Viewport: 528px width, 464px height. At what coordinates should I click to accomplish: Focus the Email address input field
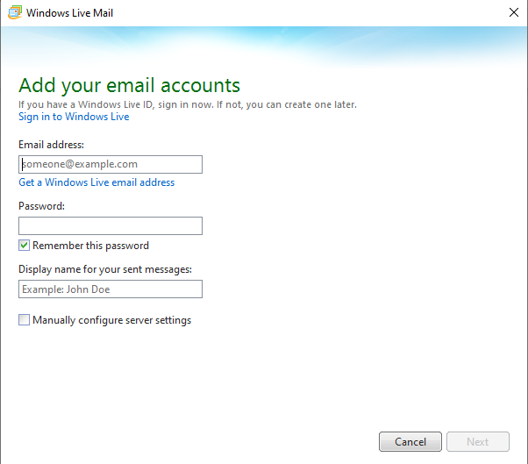click(111, 164)
